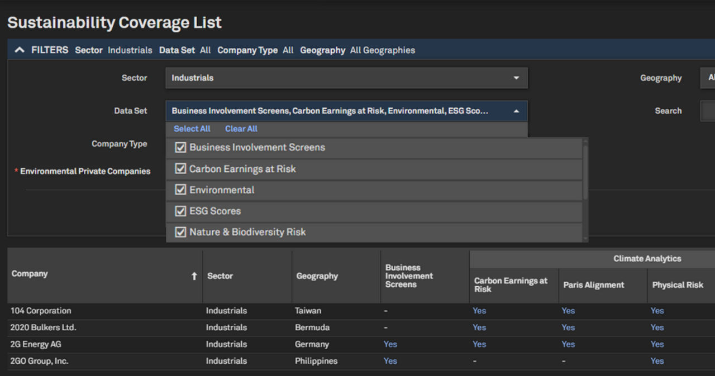The width and height of the screenshot is (715, 376).
Task: Open the Sector Industrials dropdown
Action: point(346,78)
